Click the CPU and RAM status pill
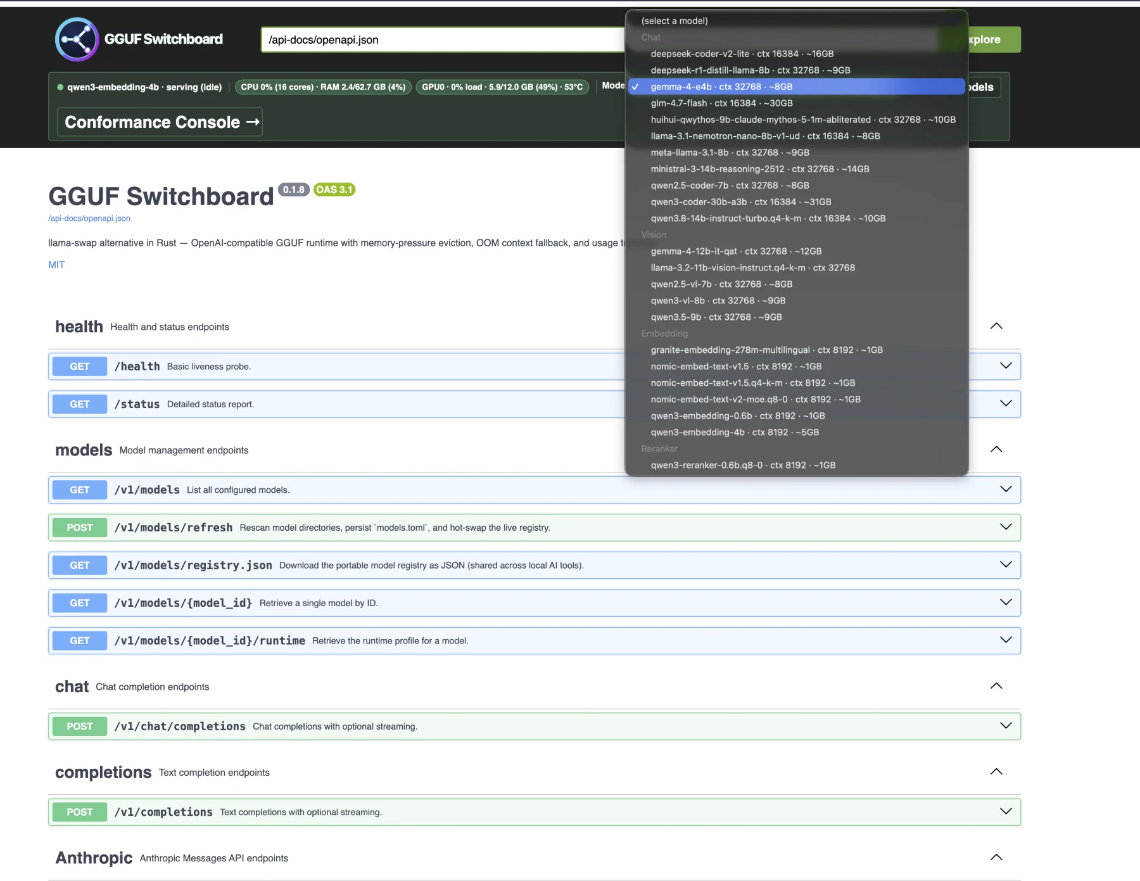The image size is (1140, 881). (x=323, y=87)
